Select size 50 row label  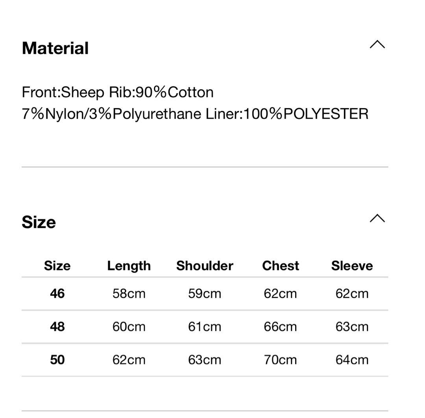[x=57, y=360]
